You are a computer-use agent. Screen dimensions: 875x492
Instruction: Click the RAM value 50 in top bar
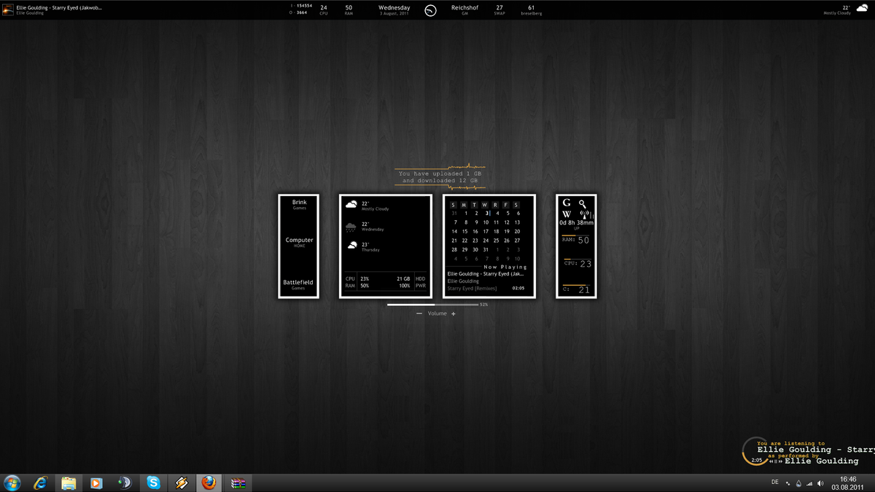click(x=349, y=9)
